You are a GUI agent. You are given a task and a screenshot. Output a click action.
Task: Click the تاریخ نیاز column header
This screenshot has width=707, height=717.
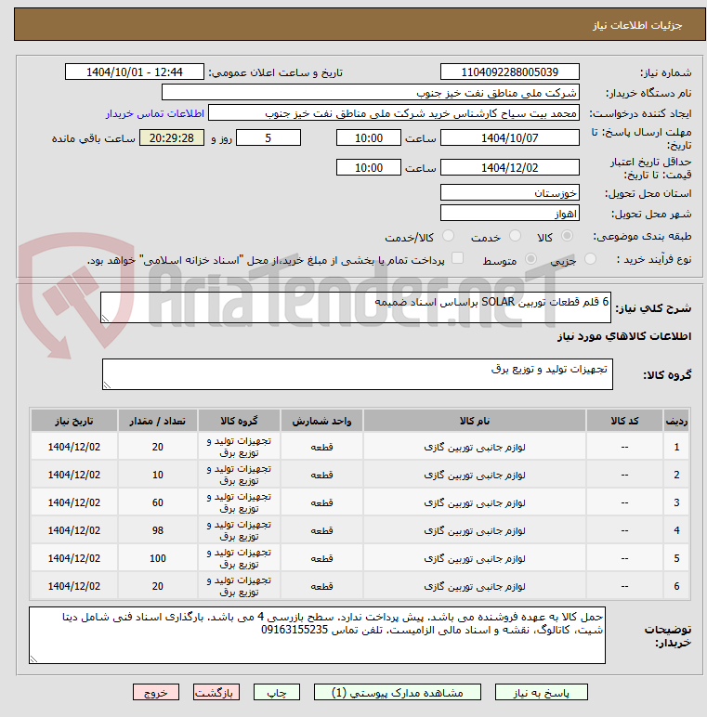tap(74, 421)
